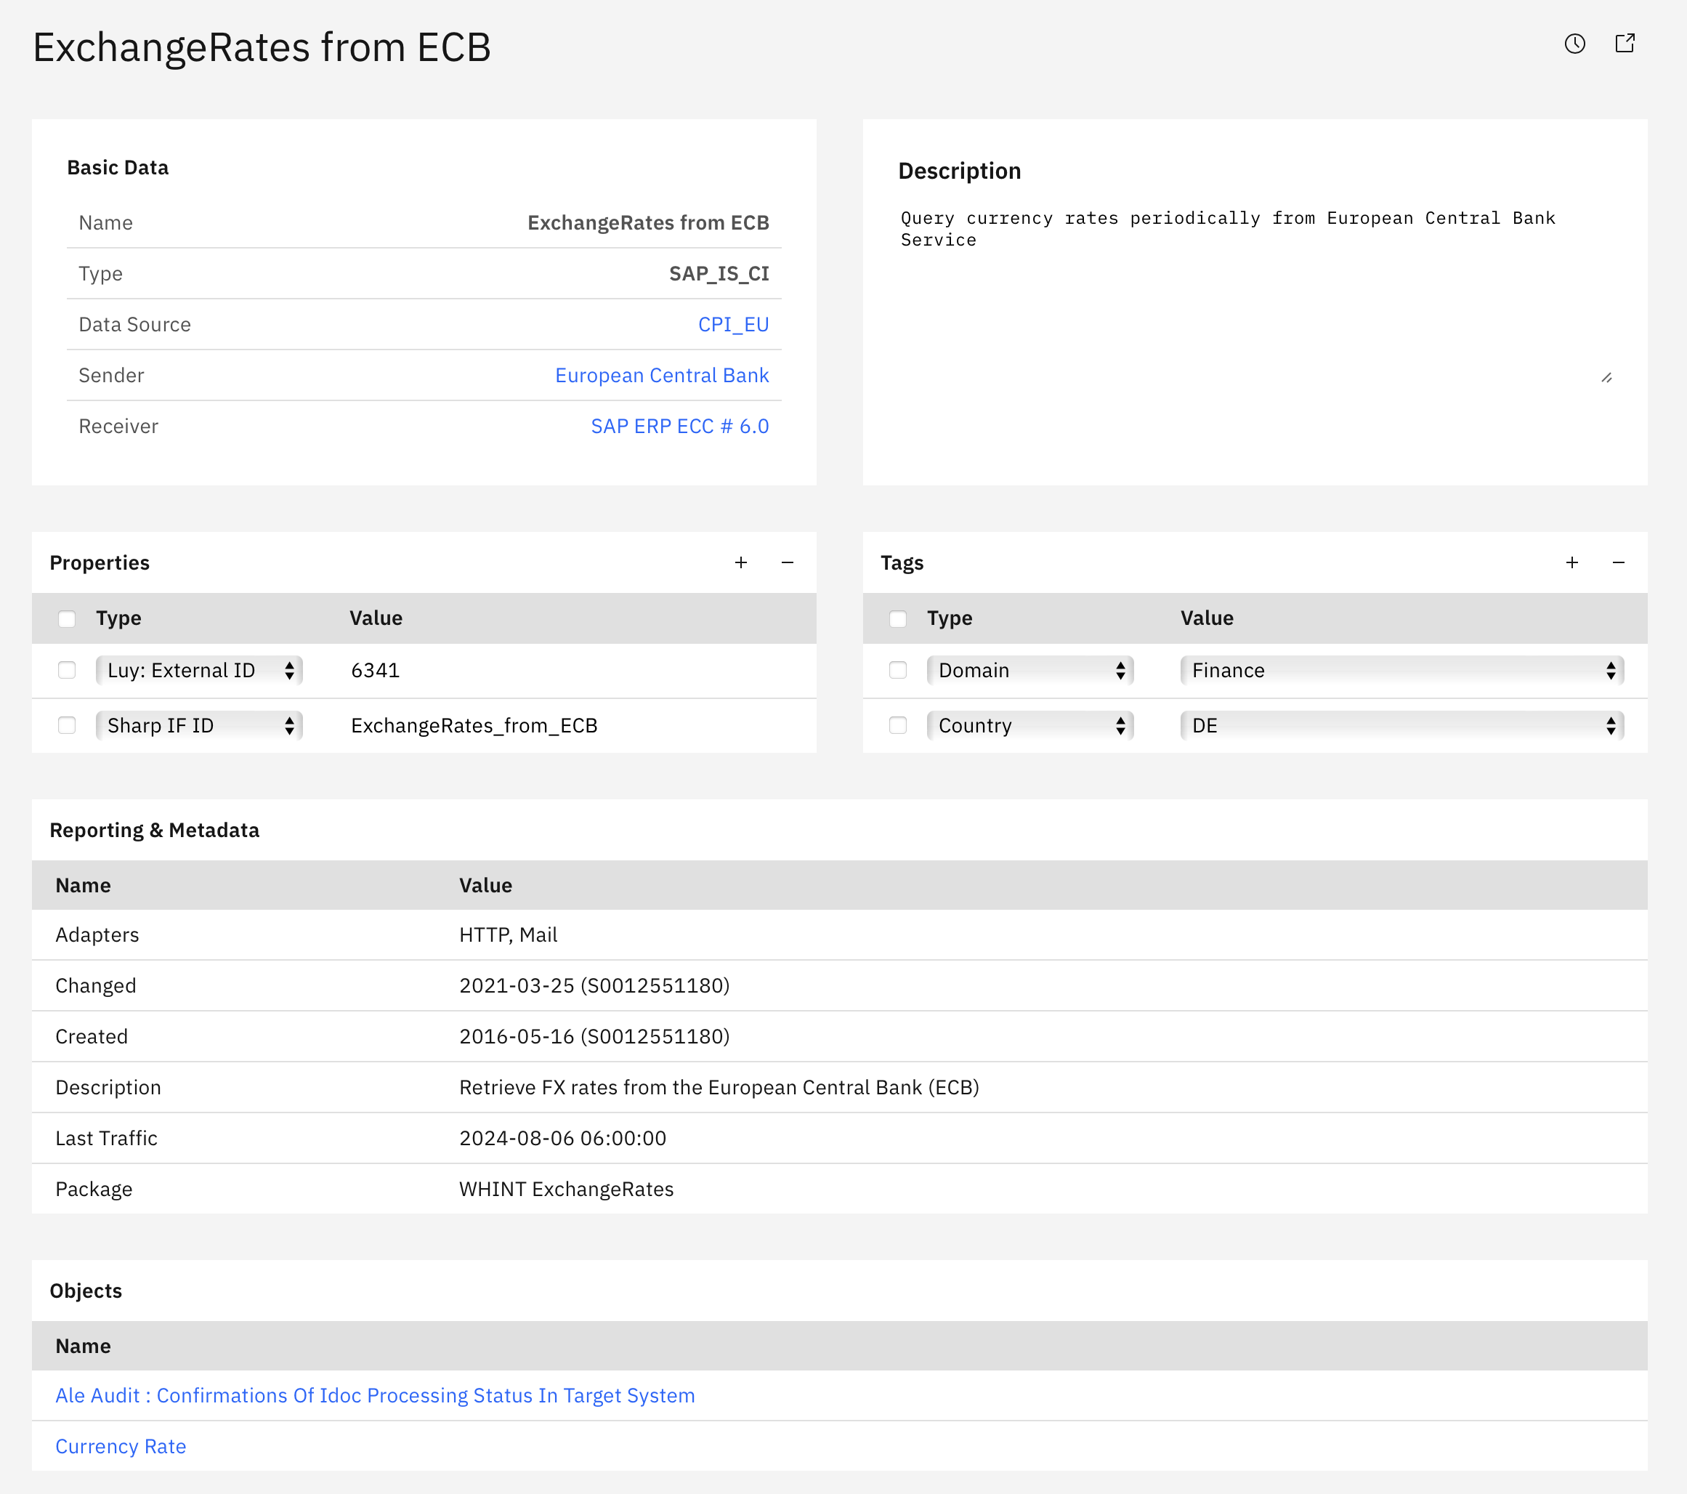Select the Retrieve FX rates description value

pyautogui.click(x=719, y=1088)
